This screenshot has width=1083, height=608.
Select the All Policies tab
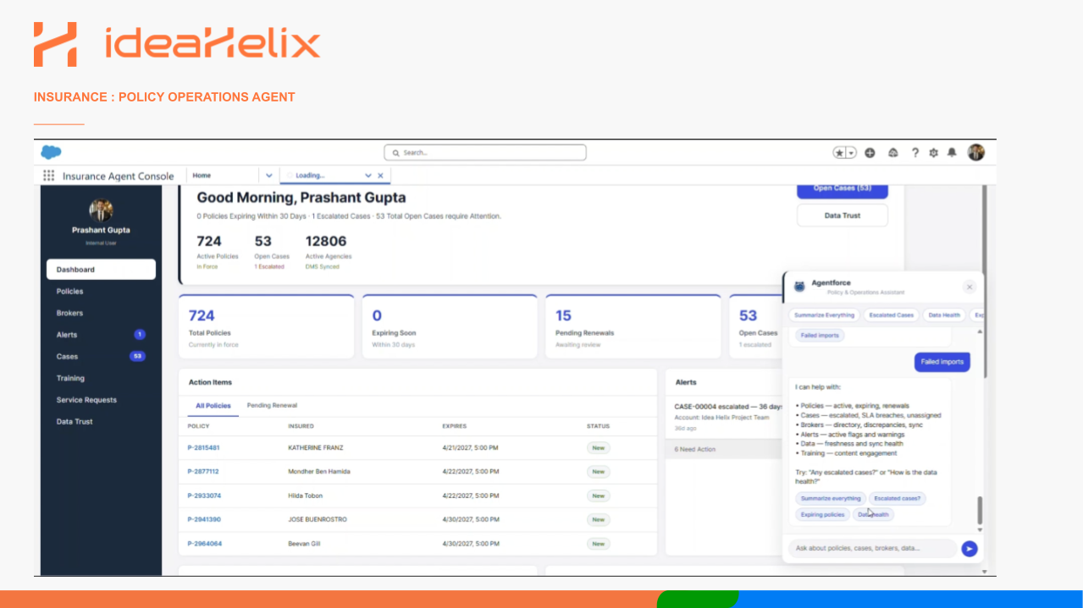(x=213, y=406)
